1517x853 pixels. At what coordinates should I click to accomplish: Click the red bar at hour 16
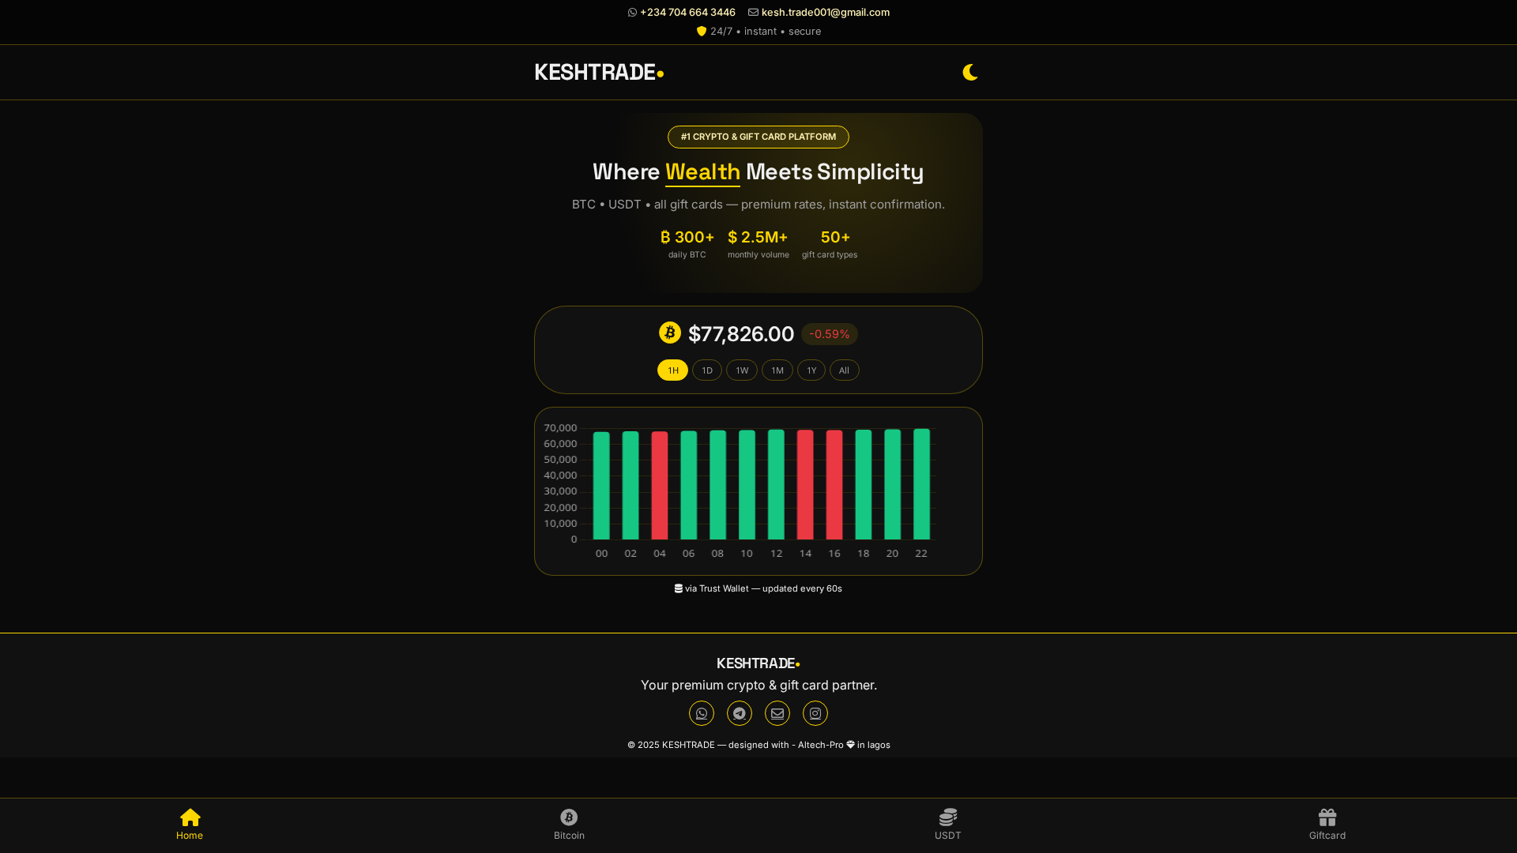[834, 485]
